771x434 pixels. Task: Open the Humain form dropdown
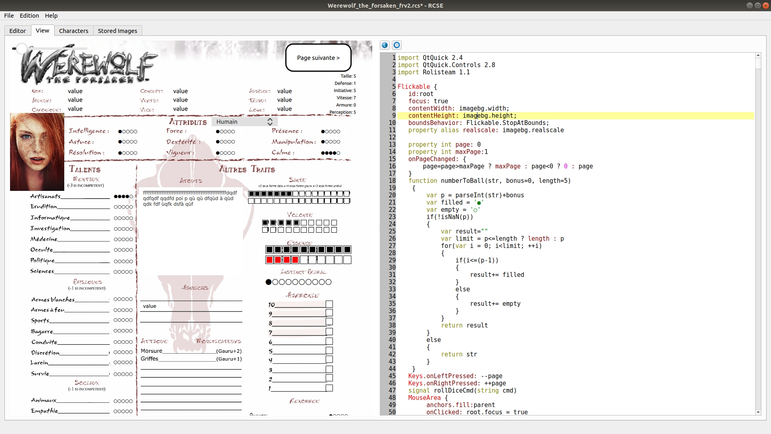coord(241,122)
